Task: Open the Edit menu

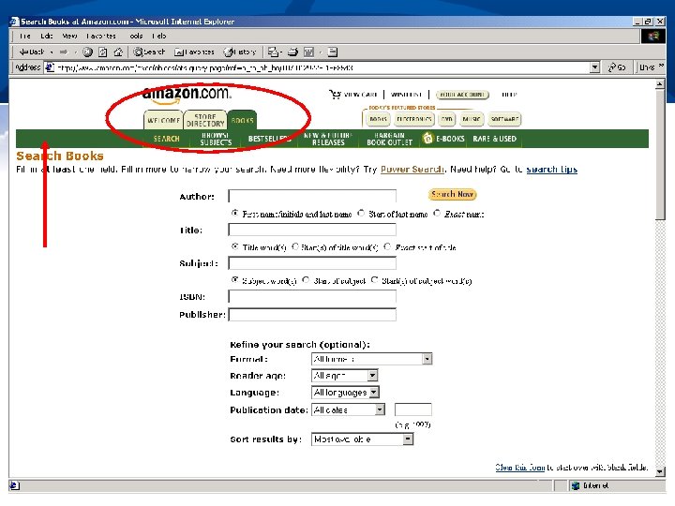Action: pos(47,36)
